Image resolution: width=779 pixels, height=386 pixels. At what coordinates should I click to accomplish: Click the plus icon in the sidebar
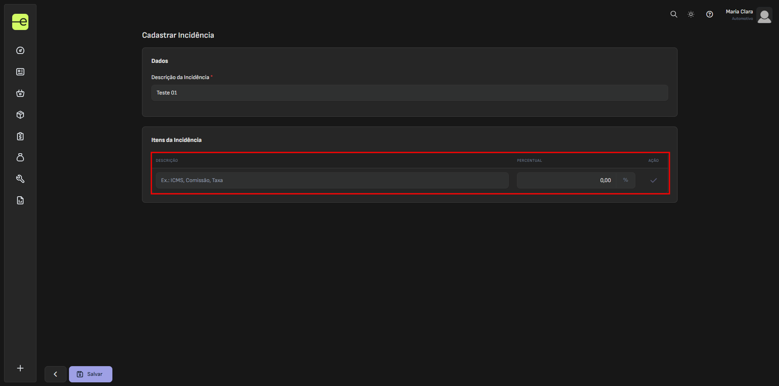20,368
